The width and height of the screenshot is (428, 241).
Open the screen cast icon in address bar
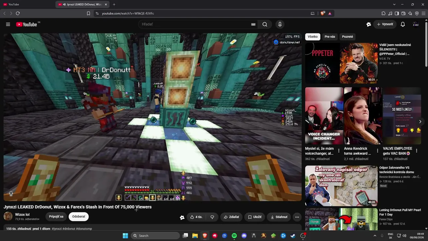tap(313, 13)
